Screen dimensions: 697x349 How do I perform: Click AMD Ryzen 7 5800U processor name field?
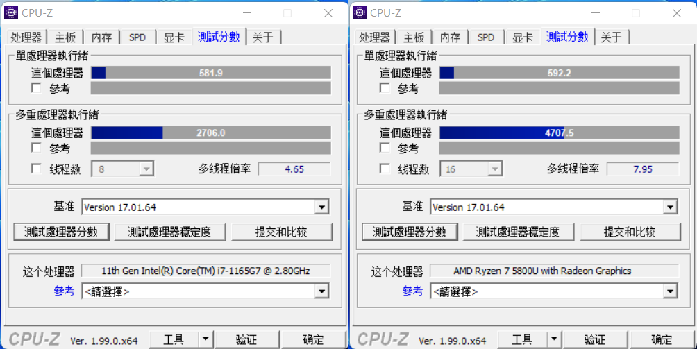coord(554,271)
